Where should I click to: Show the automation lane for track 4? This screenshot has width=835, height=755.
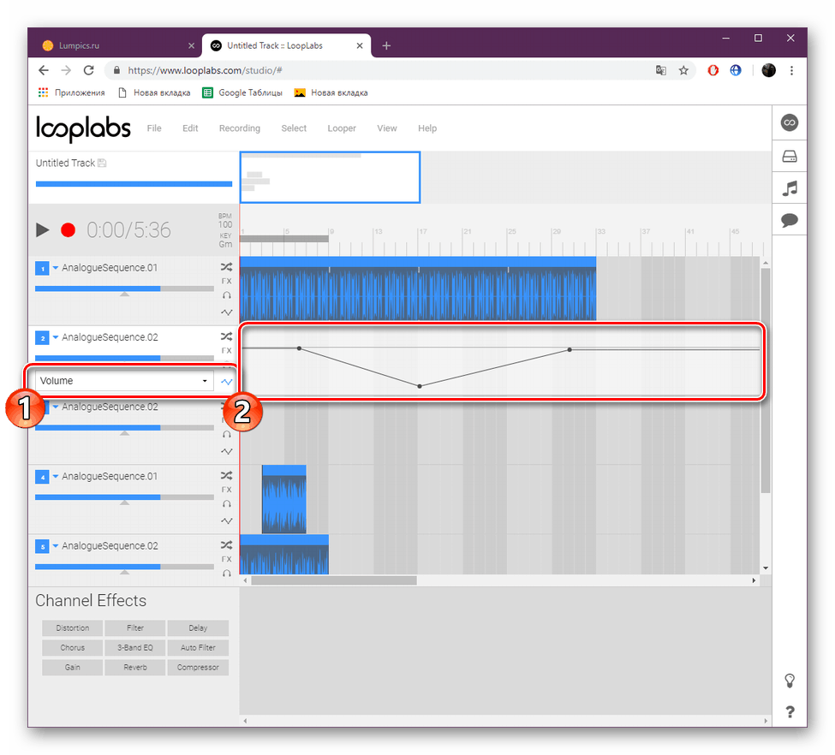click(x=226, y=520)
